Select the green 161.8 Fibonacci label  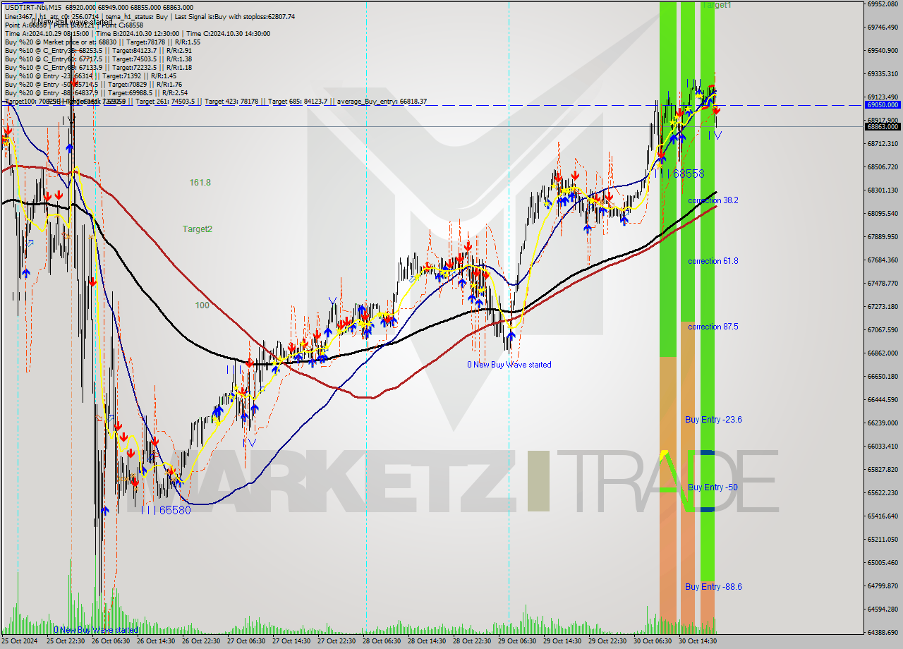[x=200, y=183]
